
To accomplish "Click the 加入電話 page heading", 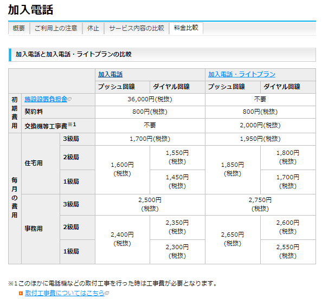I will coord(30,10).
